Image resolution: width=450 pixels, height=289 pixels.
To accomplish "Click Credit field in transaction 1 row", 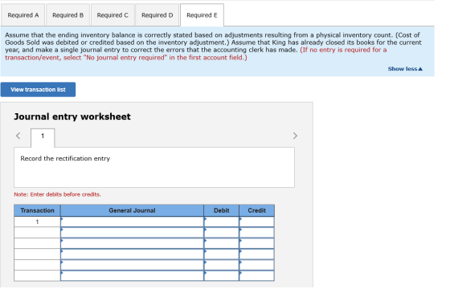I will (256, 222).
